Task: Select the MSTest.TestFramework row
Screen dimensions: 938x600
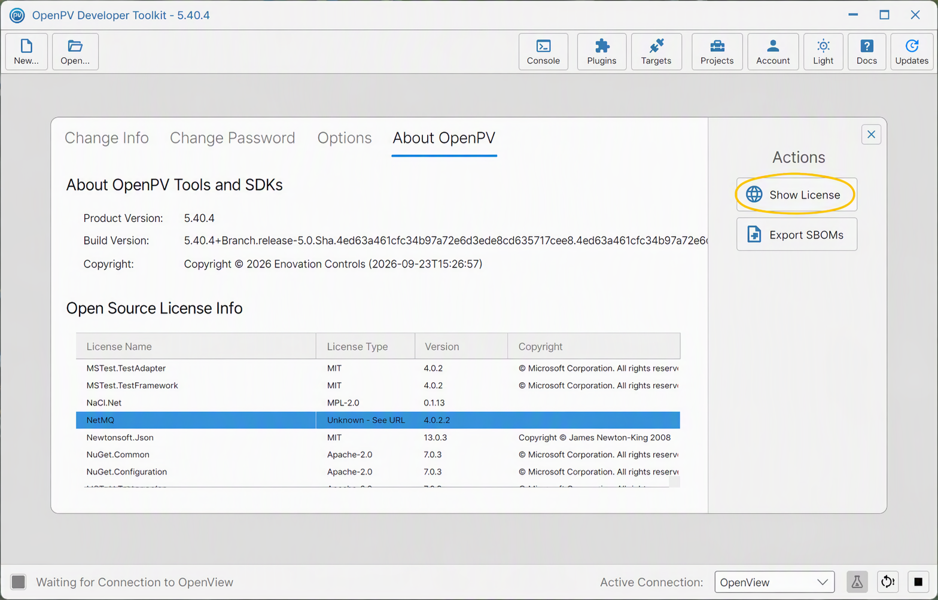Action: point(378,385)
